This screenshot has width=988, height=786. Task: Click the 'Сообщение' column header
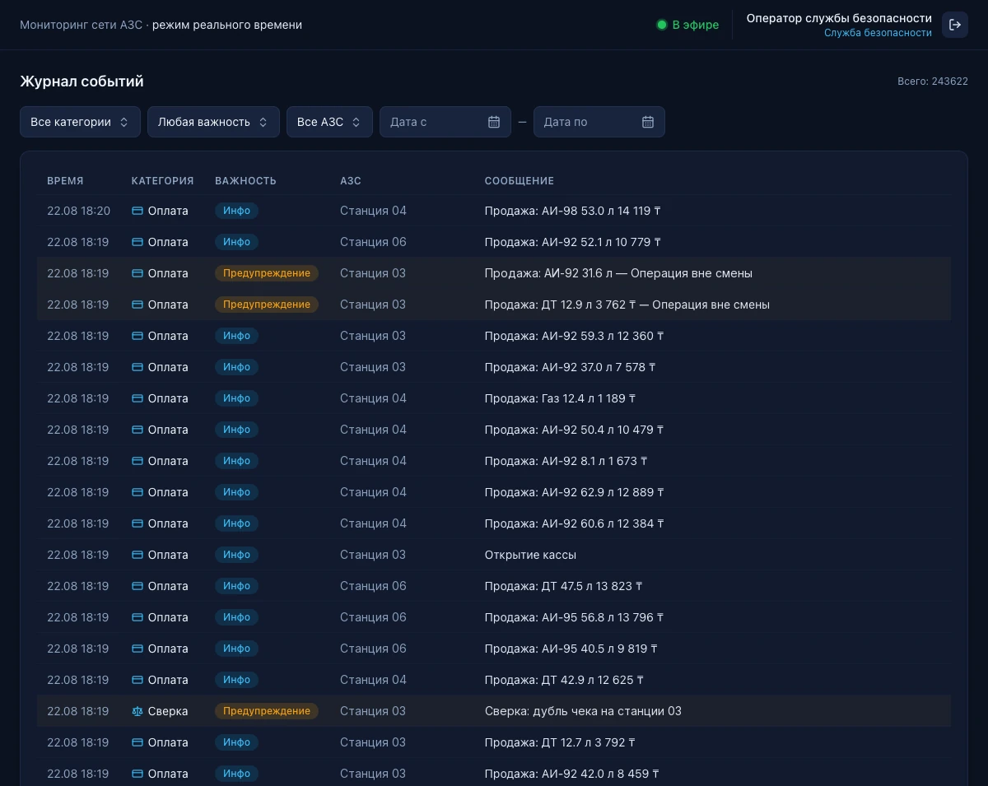tap(519, 181)
